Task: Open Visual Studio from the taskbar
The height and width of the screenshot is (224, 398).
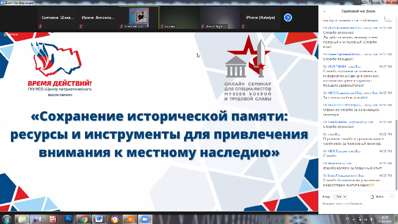Action: [x=38, y=219]
